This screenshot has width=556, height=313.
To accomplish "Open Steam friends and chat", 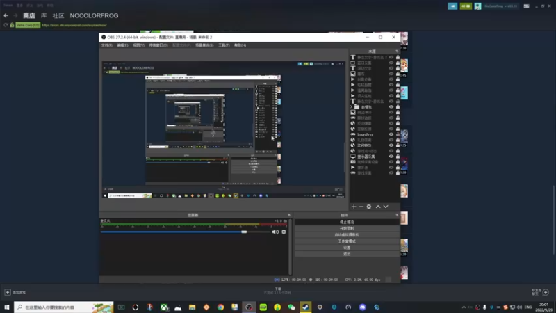I will click(x=540, y=292).
